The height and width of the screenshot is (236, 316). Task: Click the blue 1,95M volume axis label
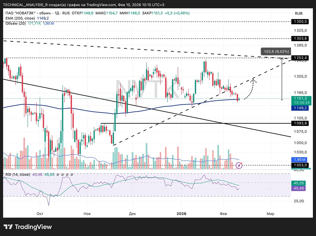pos(299,159)
